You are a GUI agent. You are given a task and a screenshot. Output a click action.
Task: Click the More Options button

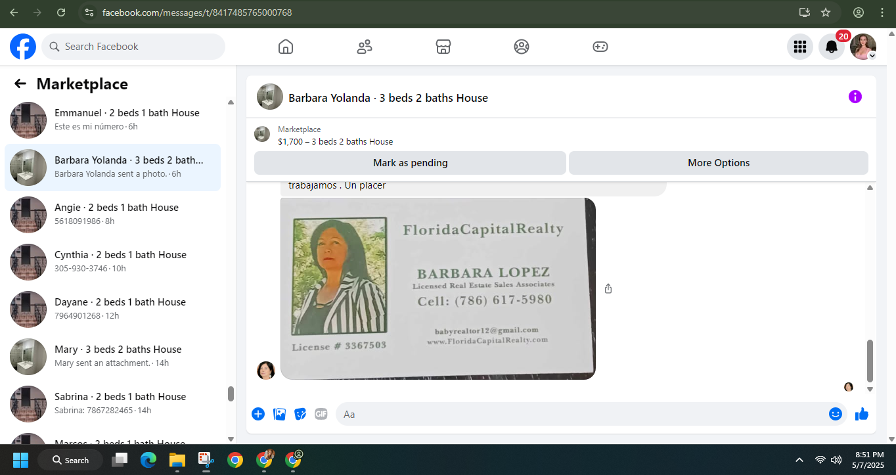point(719,163)
